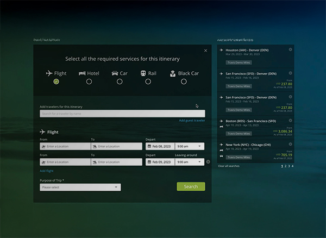This screenshot has height=238, width=326.
Task: Go to page 2 of recent searches
Action: 286,166
